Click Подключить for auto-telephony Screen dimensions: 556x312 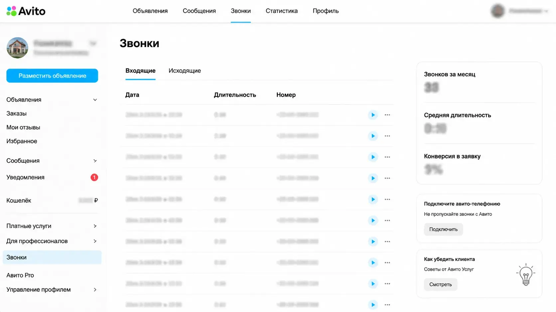tap(443, 229)
